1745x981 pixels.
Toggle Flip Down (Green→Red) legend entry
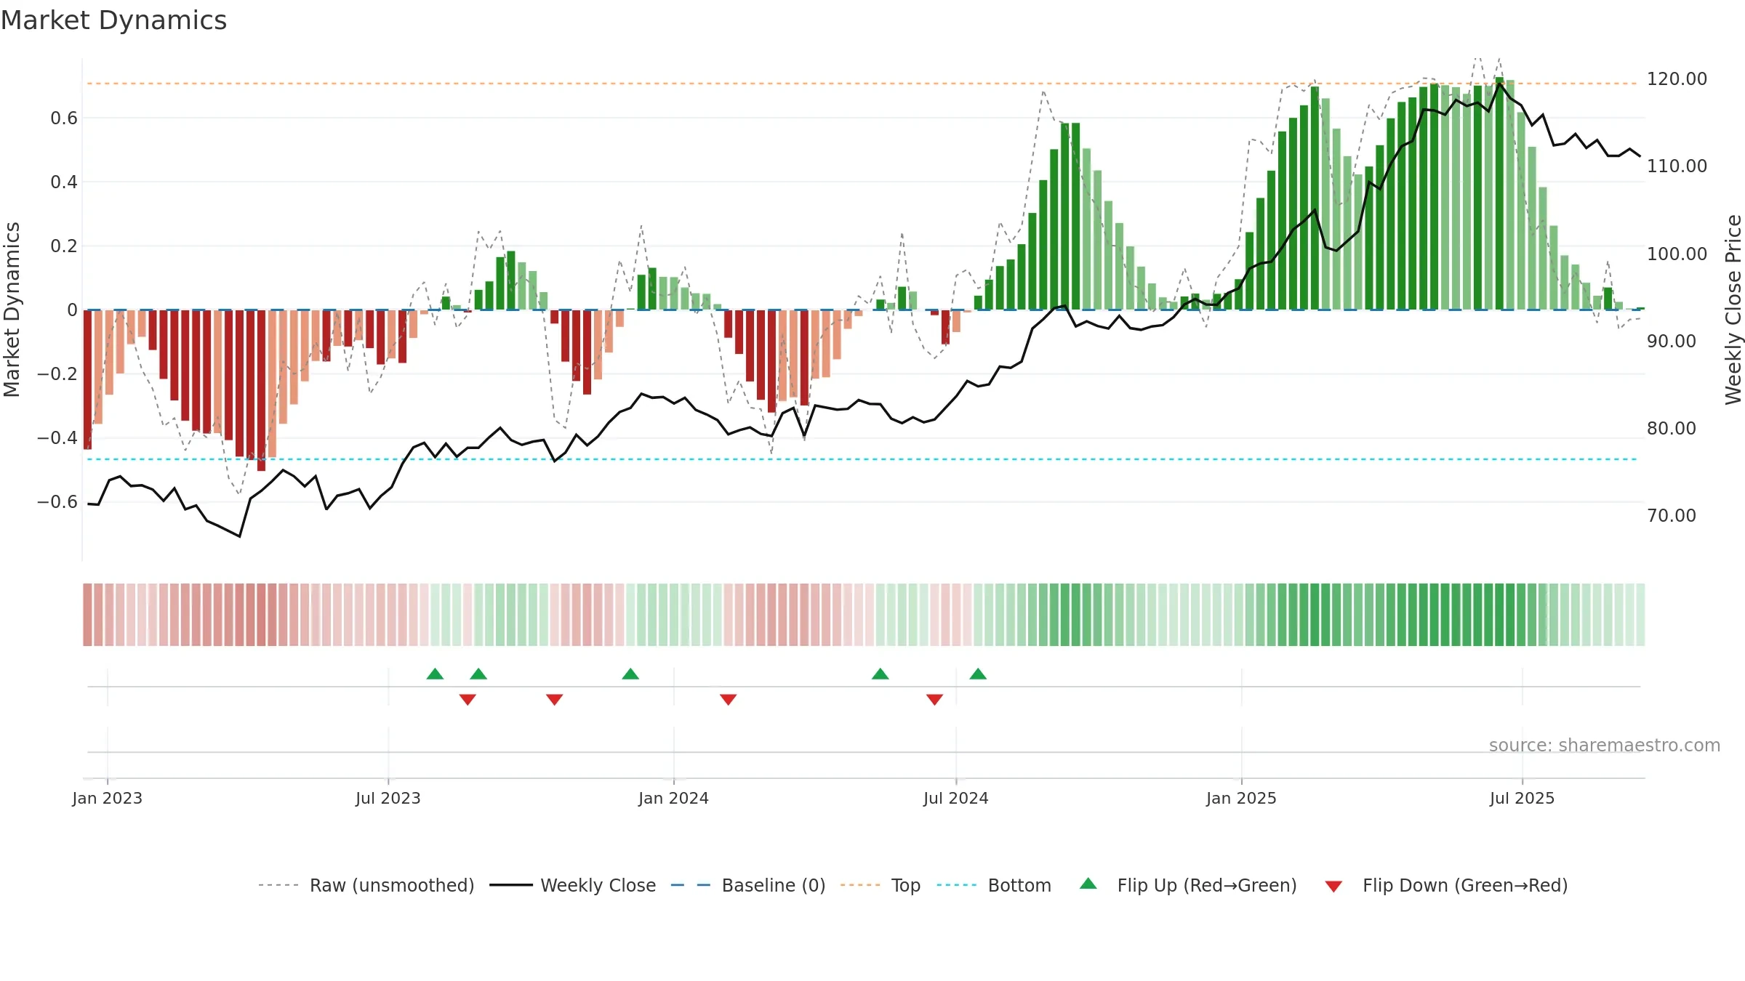1446,885
